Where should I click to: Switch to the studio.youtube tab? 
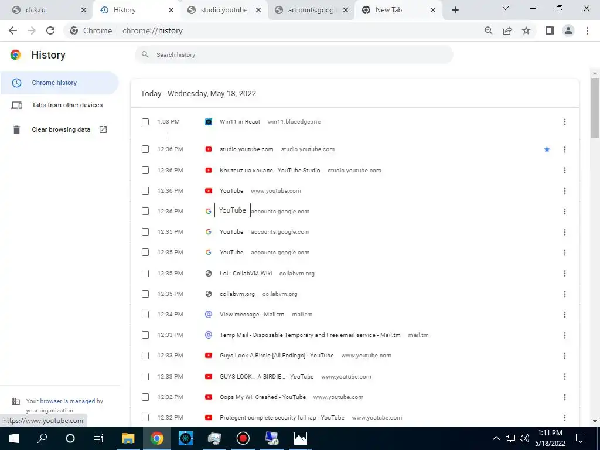[x=224, y=10]
